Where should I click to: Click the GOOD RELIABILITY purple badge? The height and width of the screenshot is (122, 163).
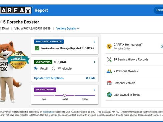45,90
